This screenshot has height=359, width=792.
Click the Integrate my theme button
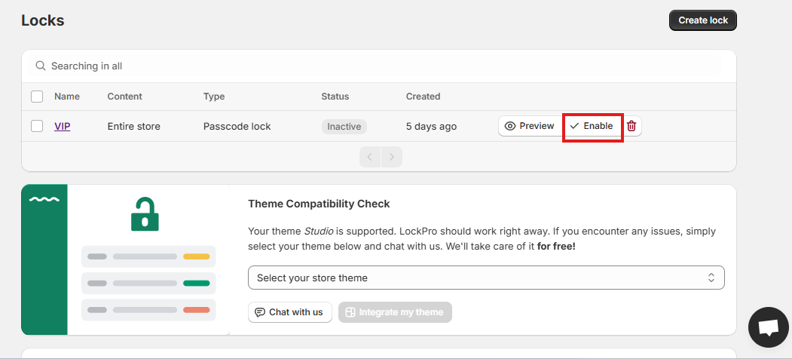pos(396,312)
